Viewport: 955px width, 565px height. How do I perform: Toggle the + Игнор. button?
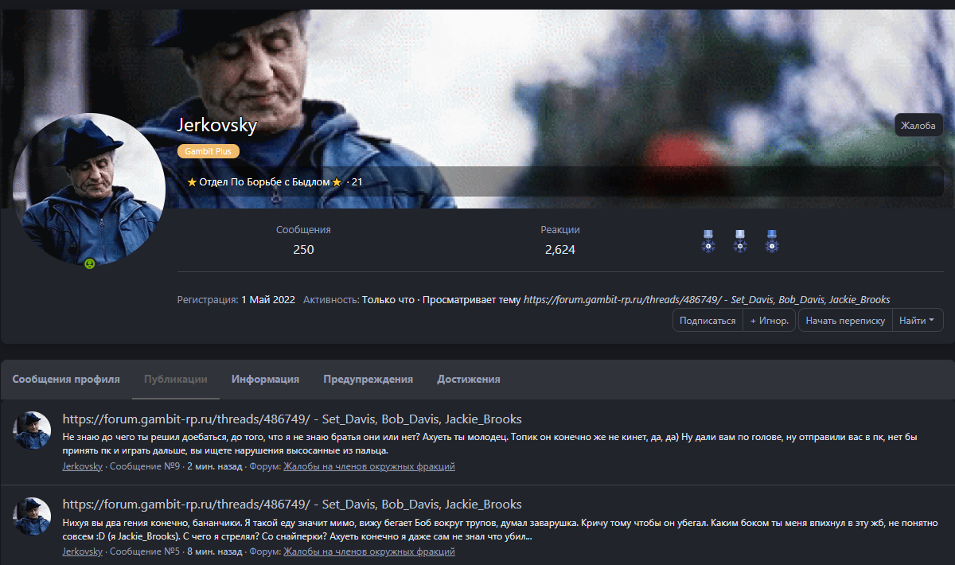point(769,321)
